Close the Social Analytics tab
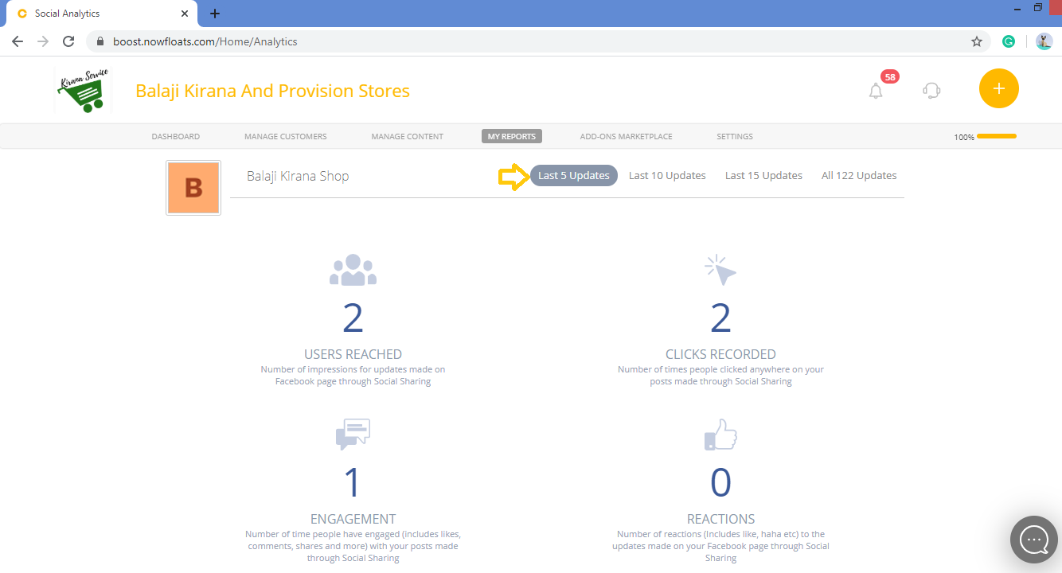The height and width of the screenshot is (573, 1062). point(185,14)
